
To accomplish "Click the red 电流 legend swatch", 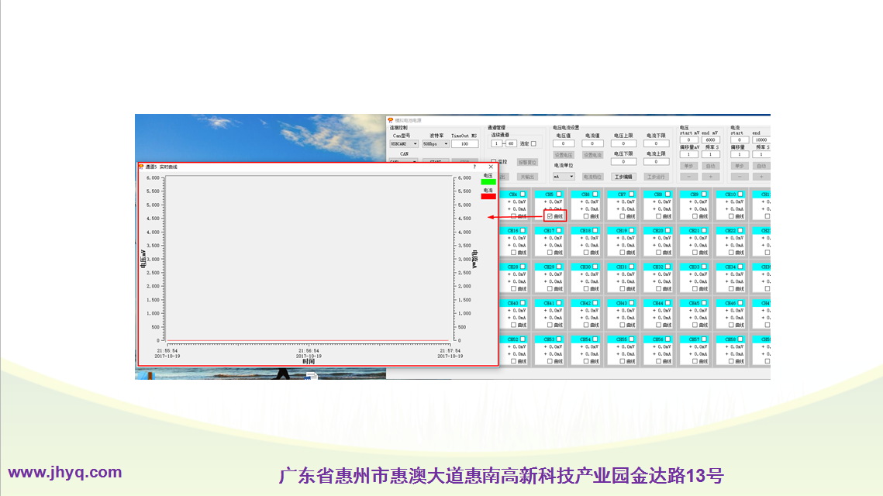I will coord(488,196).
